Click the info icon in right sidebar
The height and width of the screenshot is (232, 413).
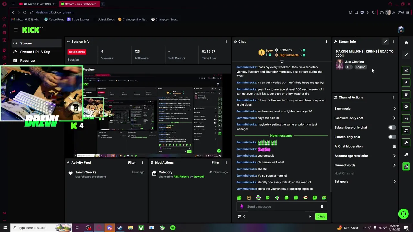(x=406, y=43)
